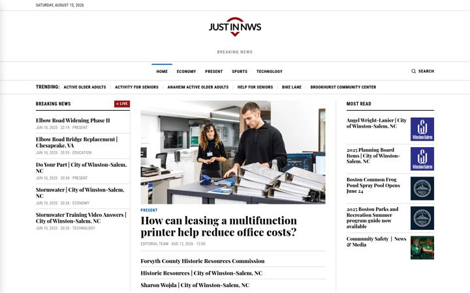Open Boston Common Frog Pond article
Screen dimensions: 470x293
373,185
